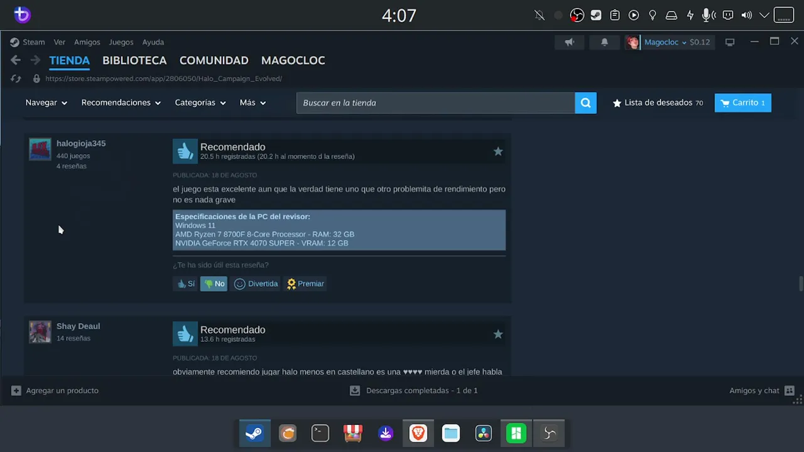Open Lista de deseados
The height and width of the screenshot is (452, 804).
658,102
